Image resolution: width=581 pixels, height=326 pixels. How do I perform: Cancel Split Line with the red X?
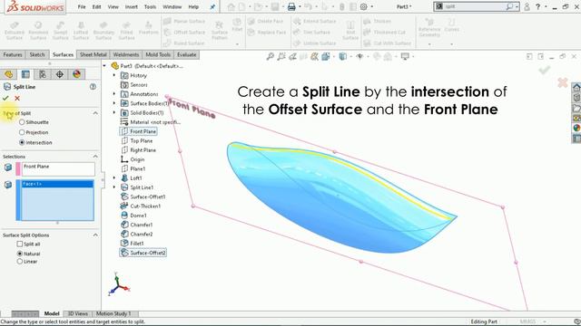coord(17,99)
